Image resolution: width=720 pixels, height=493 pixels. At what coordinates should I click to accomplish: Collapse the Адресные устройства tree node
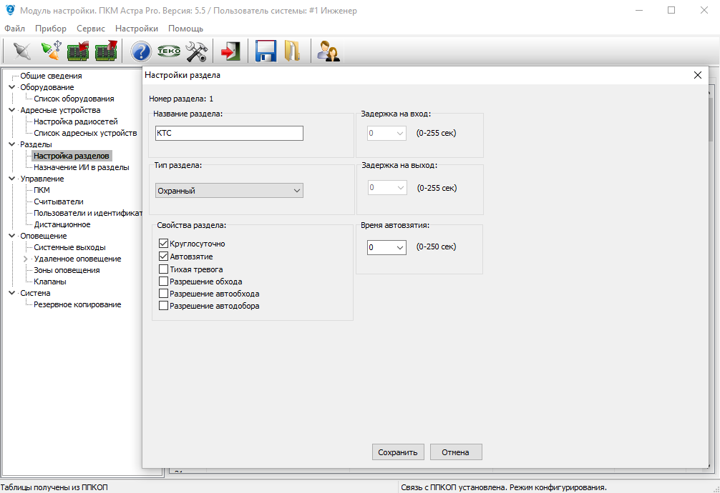point(12,110)
